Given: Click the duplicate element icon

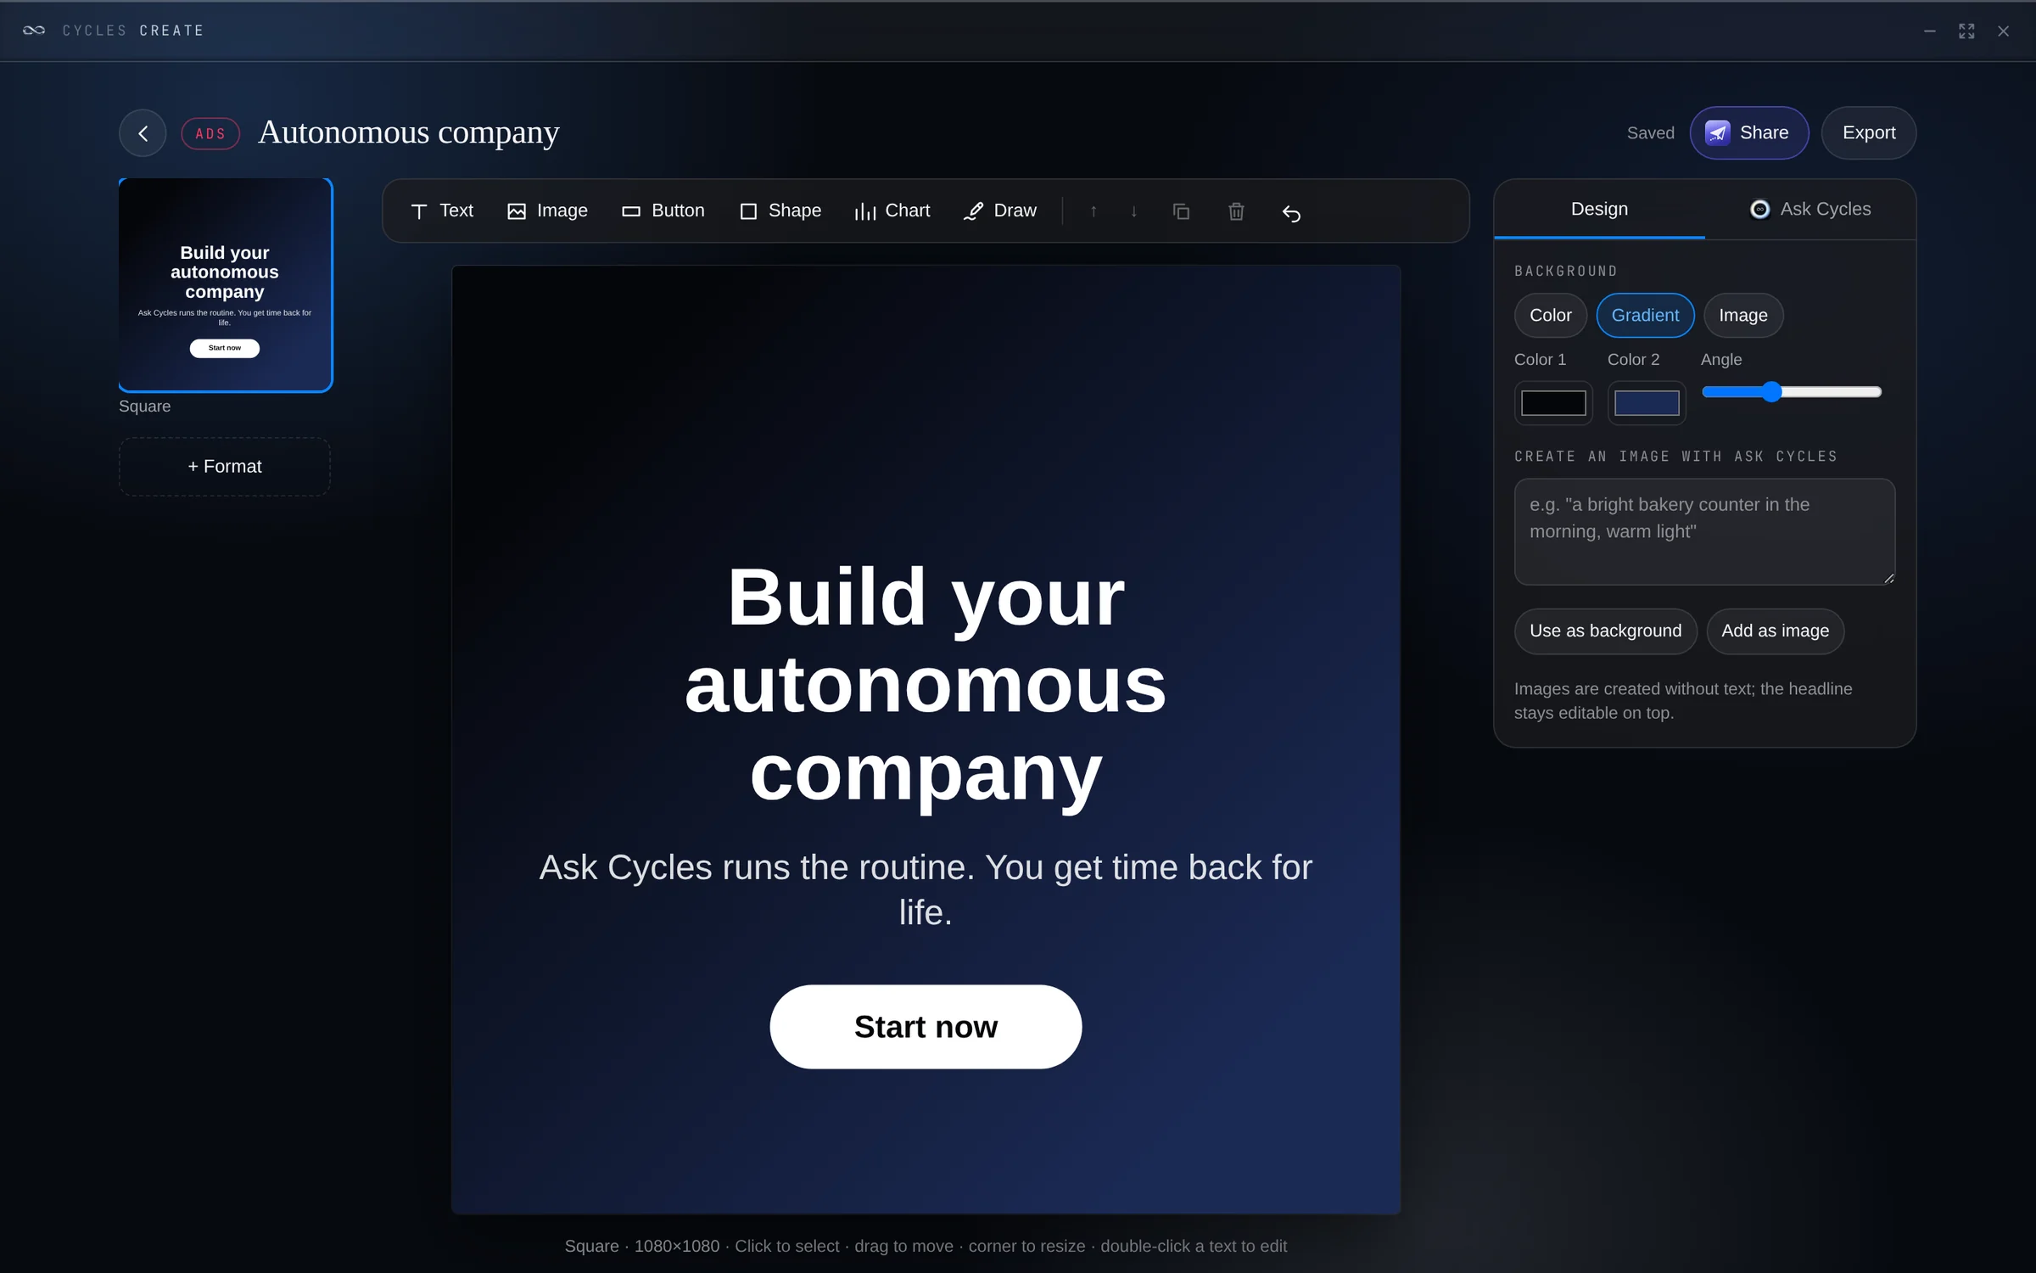Looking at the screenshot, I should click(x=1181, y=211).
